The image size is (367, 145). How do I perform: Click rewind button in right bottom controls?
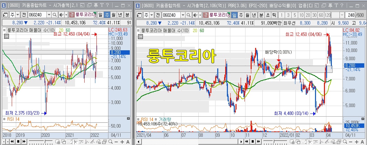pyautogui.click(x=247, y=141)
